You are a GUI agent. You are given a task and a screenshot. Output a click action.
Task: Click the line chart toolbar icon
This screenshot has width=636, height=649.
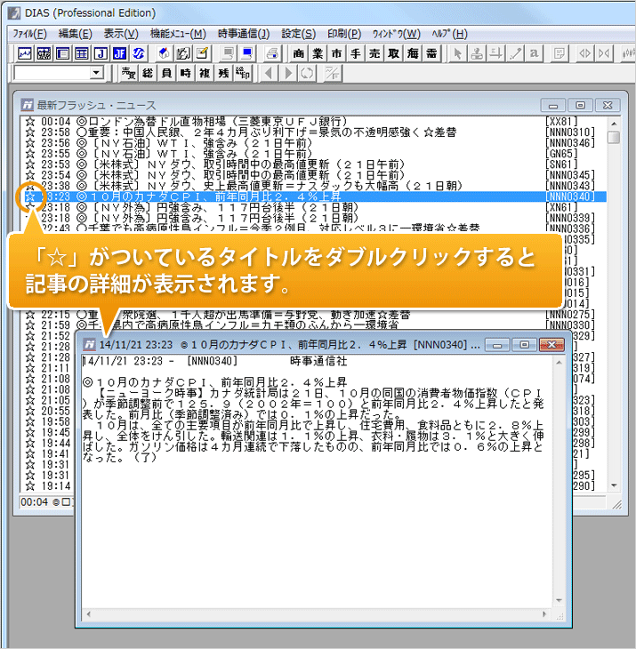pyautogui.click(x=24, y=53)
